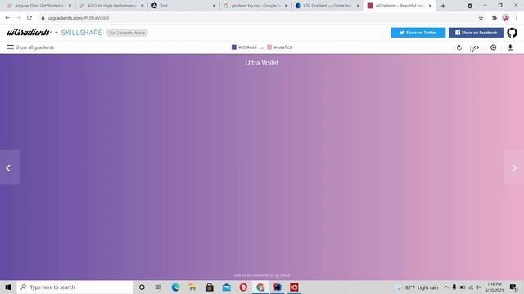Image resolution: width=524 pixels, height=294 pixels.
Task: Switch to gradient bg css Google tab
Action: click(255, 6)
